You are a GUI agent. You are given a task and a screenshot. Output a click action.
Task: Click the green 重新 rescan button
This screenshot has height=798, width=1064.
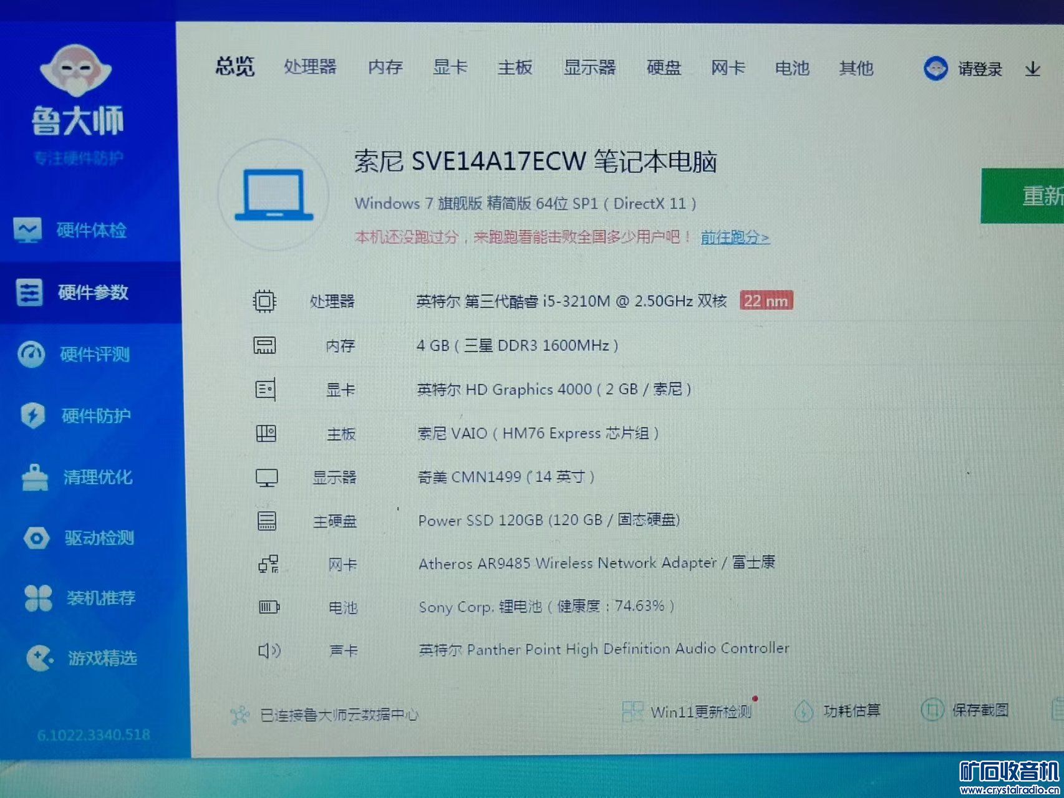tap(1023, 196)
